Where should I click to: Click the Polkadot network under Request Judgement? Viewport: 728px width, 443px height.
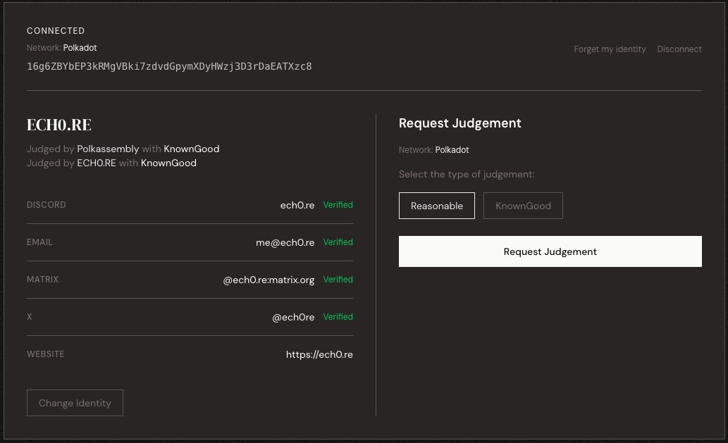pyautogui.click(x=452, y=150)
